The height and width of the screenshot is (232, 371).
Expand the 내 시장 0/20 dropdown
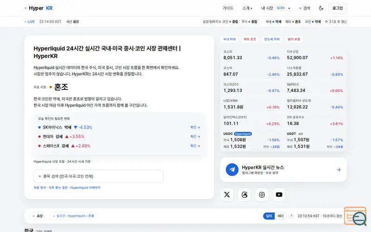tap(275, 8)
